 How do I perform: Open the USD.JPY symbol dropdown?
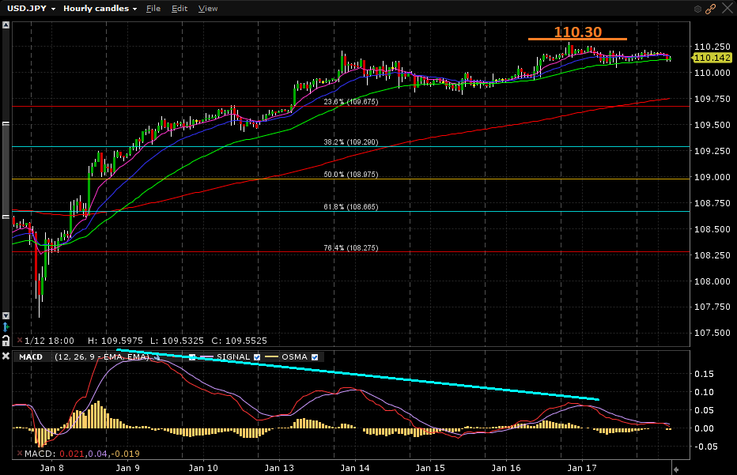tap(32, 9)
